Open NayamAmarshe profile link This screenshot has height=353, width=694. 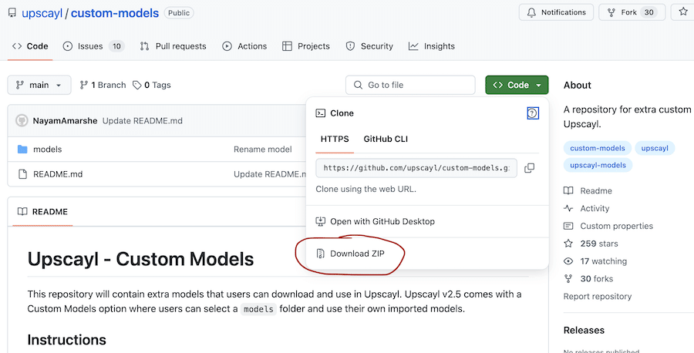tap(65, 121)
